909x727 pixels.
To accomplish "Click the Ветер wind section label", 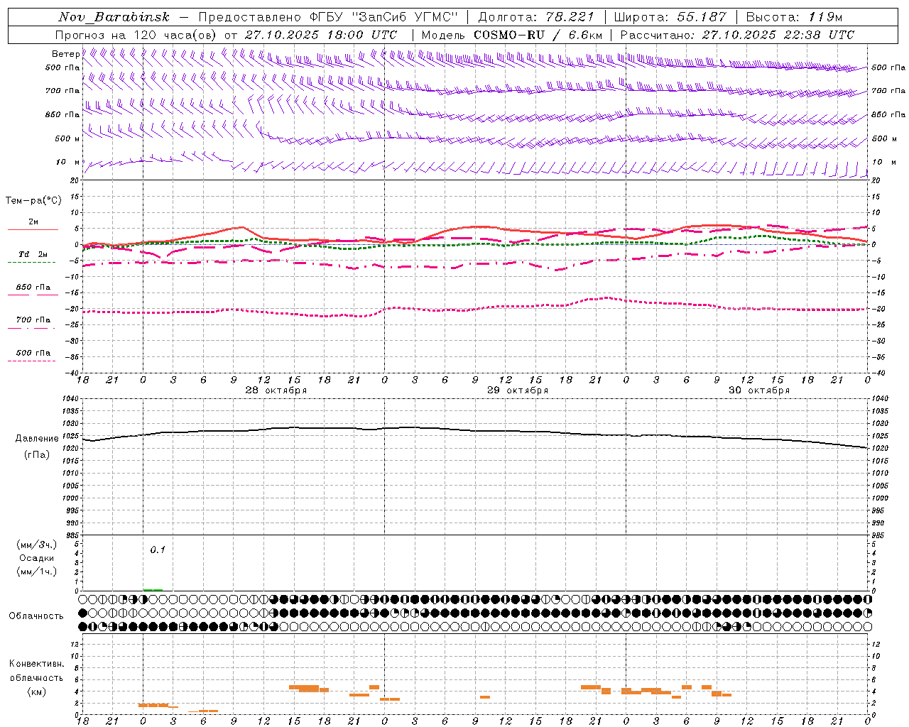I will tap(65, 54).
